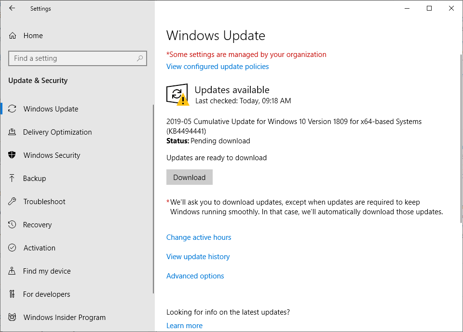Click the sidebar vertical scrollbar

pos(153,199)
